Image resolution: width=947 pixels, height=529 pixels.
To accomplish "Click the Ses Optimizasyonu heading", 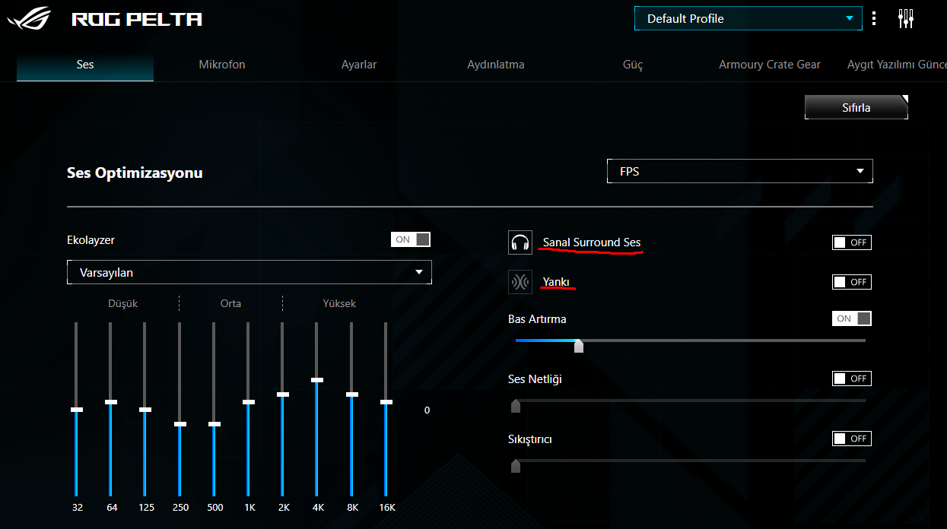I will (x=135, y=173).
